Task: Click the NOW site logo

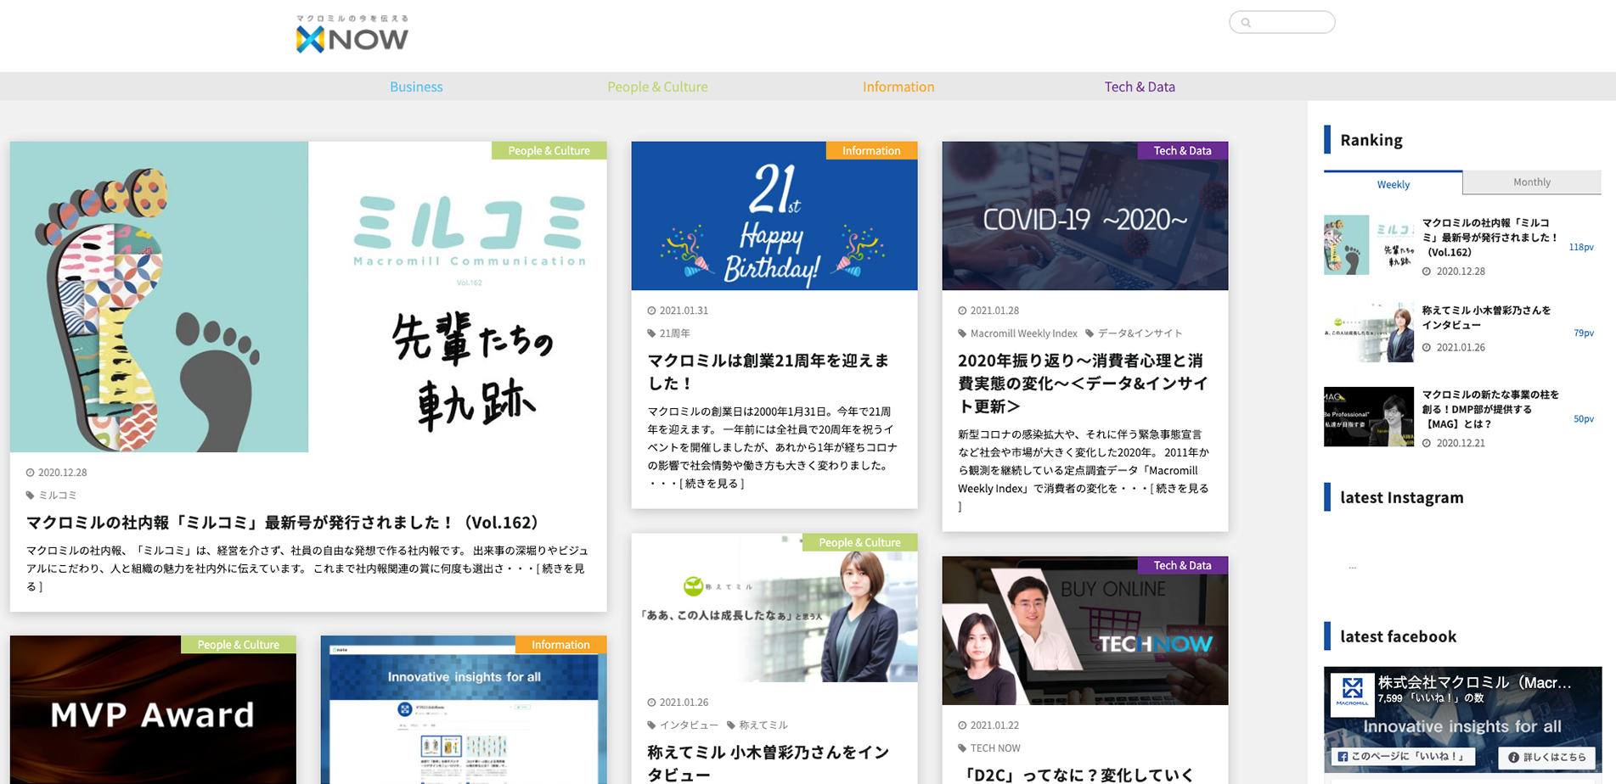Action: (x=352, y=34)
